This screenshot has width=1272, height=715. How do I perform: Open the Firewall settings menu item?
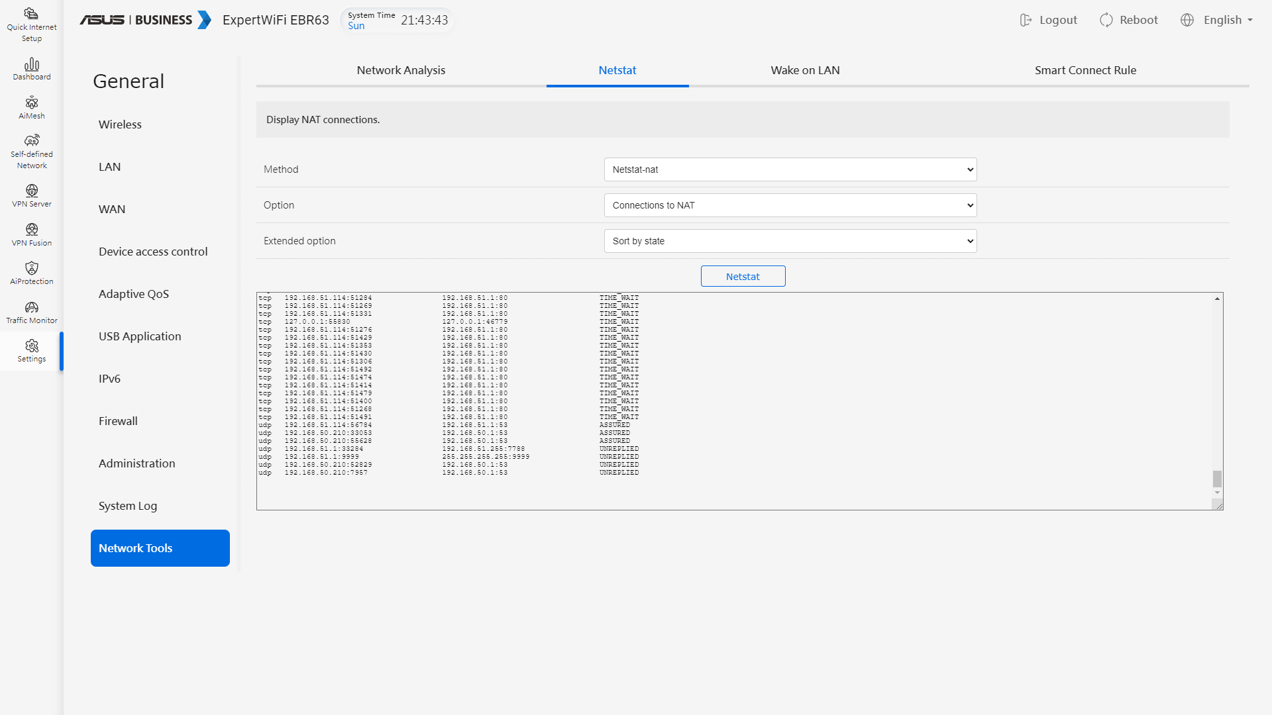pos(118,421)
